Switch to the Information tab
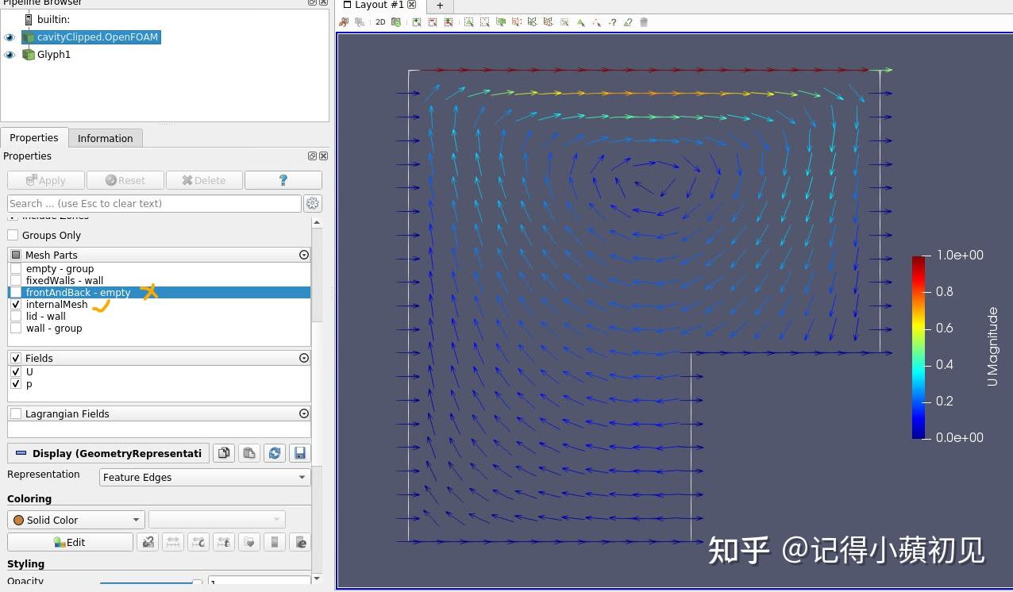The image size is (1013, 592). [106, 137]
